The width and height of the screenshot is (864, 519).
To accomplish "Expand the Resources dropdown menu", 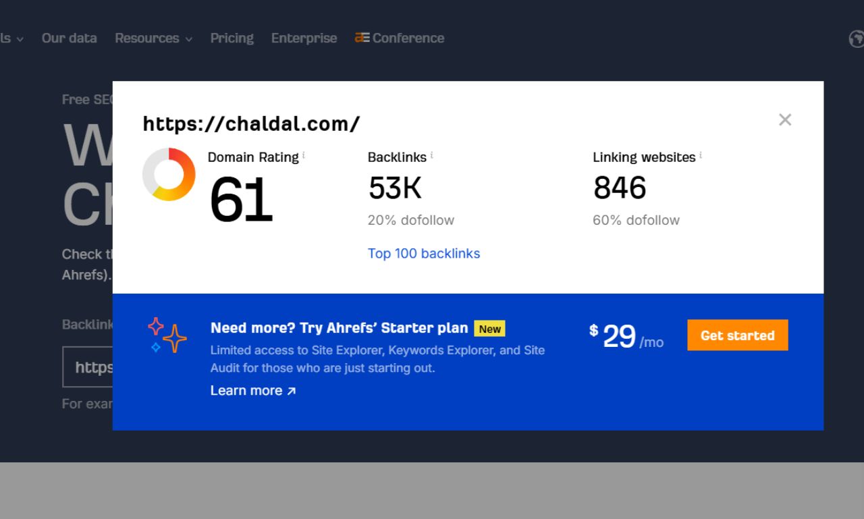I will point(153,38).
